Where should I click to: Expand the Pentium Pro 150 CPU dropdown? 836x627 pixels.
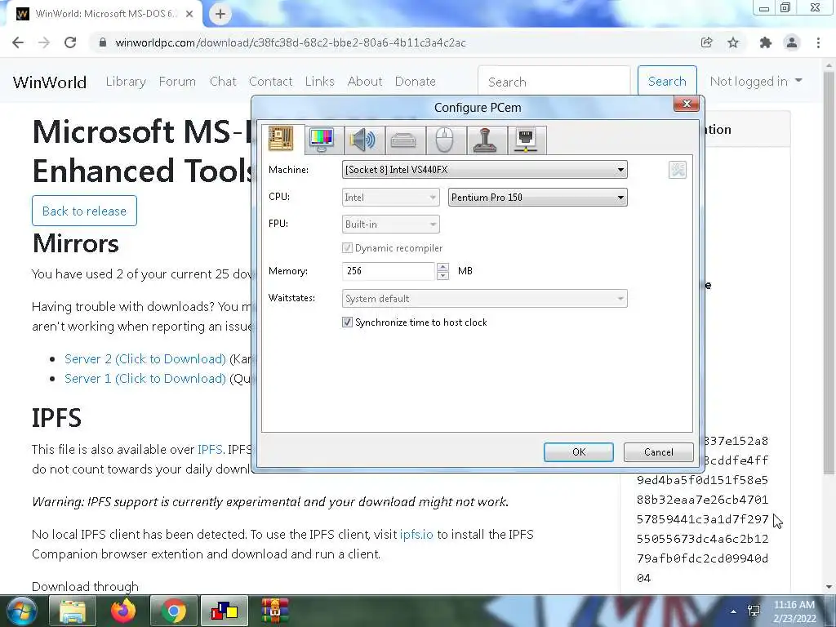pos(537,198)
